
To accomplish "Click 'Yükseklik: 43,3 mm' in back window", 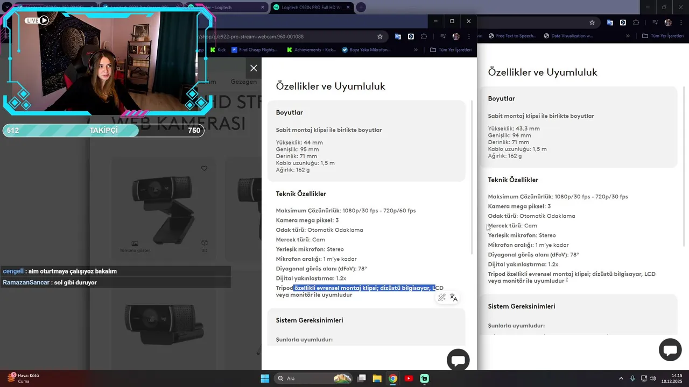I will 514,128.
